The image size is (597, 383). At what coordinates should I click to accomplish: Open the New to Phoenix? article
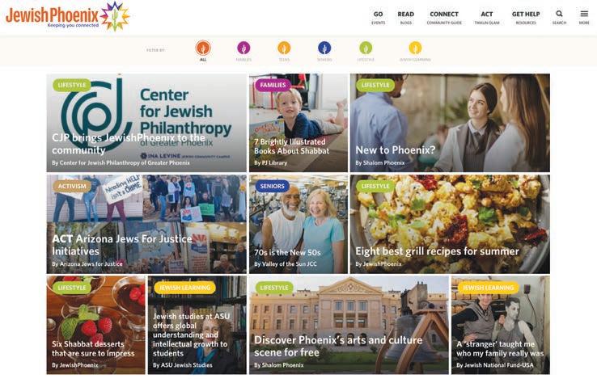coord(450,123)
